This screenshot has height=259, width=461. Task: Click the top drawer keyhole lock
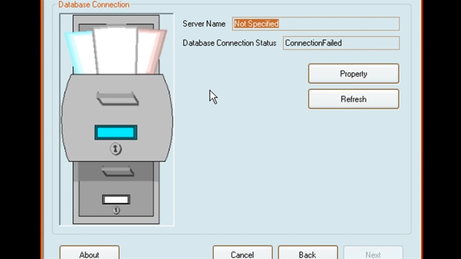pyautogui.click(x=116, y=149)
